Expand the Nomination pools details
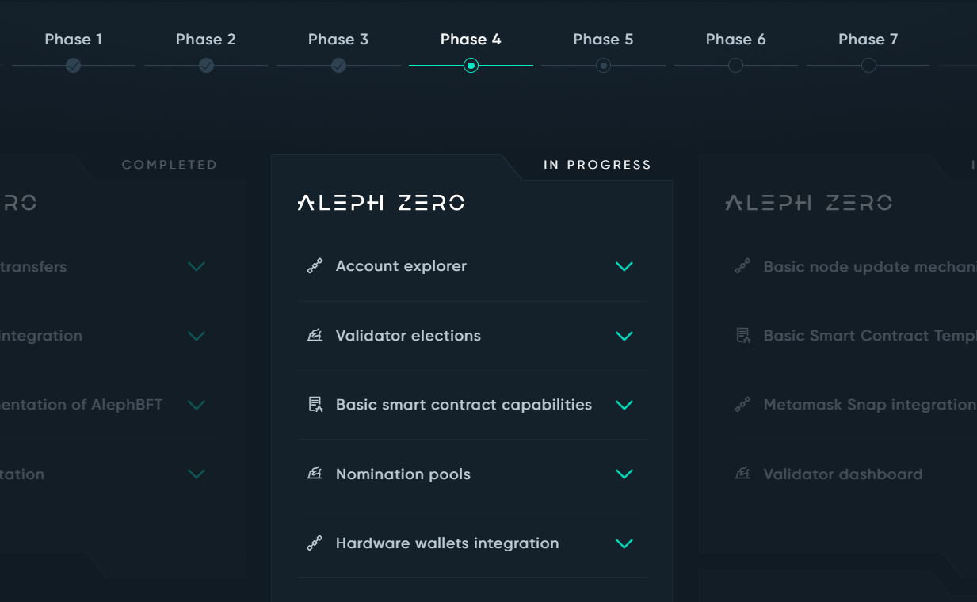Screen dimensions: 977x602 [624, 474]
